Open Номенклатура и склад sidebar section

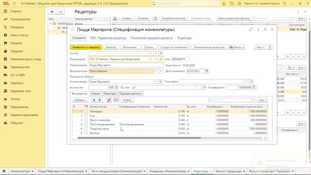pyautogui.click(x=26, y=59)
